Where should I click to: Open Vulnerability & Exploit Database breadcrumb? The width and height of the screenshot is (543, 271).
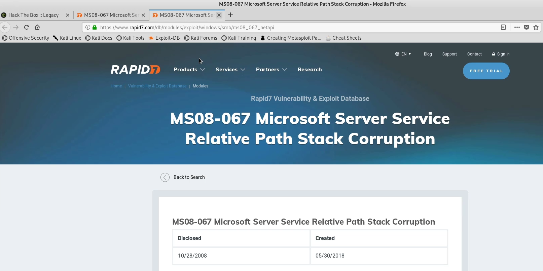(157, 86)
